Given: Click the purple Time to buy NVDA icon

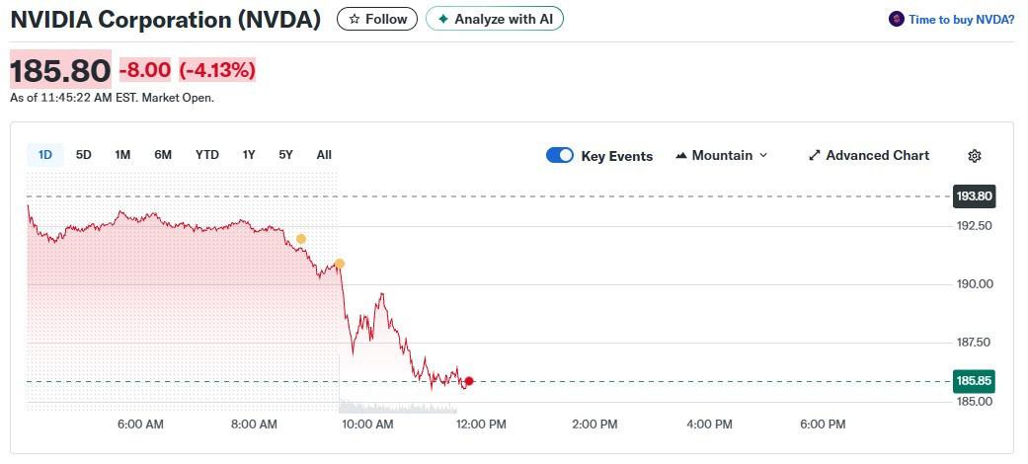Looking at the screenshot, I should 897,19.
